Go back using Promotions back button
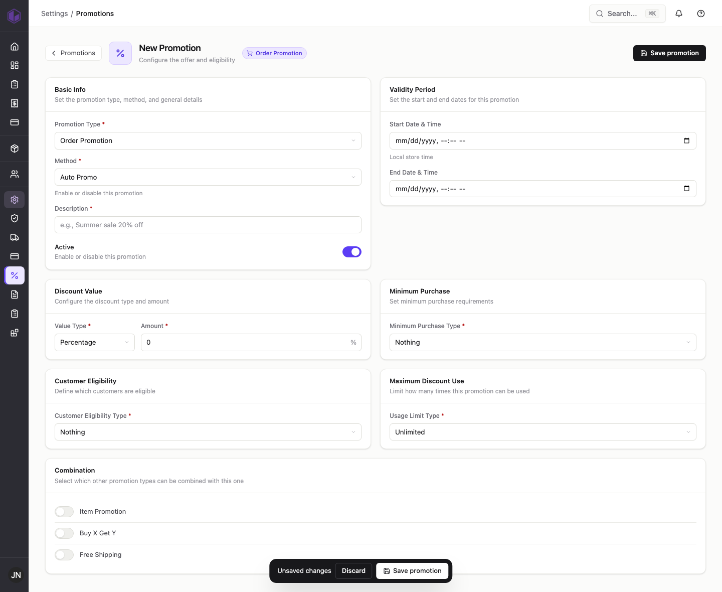This screenshot has height=592, width=722. [x=74, y=53]
